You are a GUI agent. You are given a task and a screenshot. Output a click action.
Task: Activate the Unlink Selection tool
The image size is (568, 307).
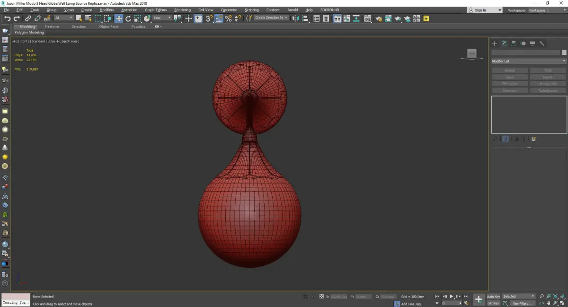[x=37, y=18]
